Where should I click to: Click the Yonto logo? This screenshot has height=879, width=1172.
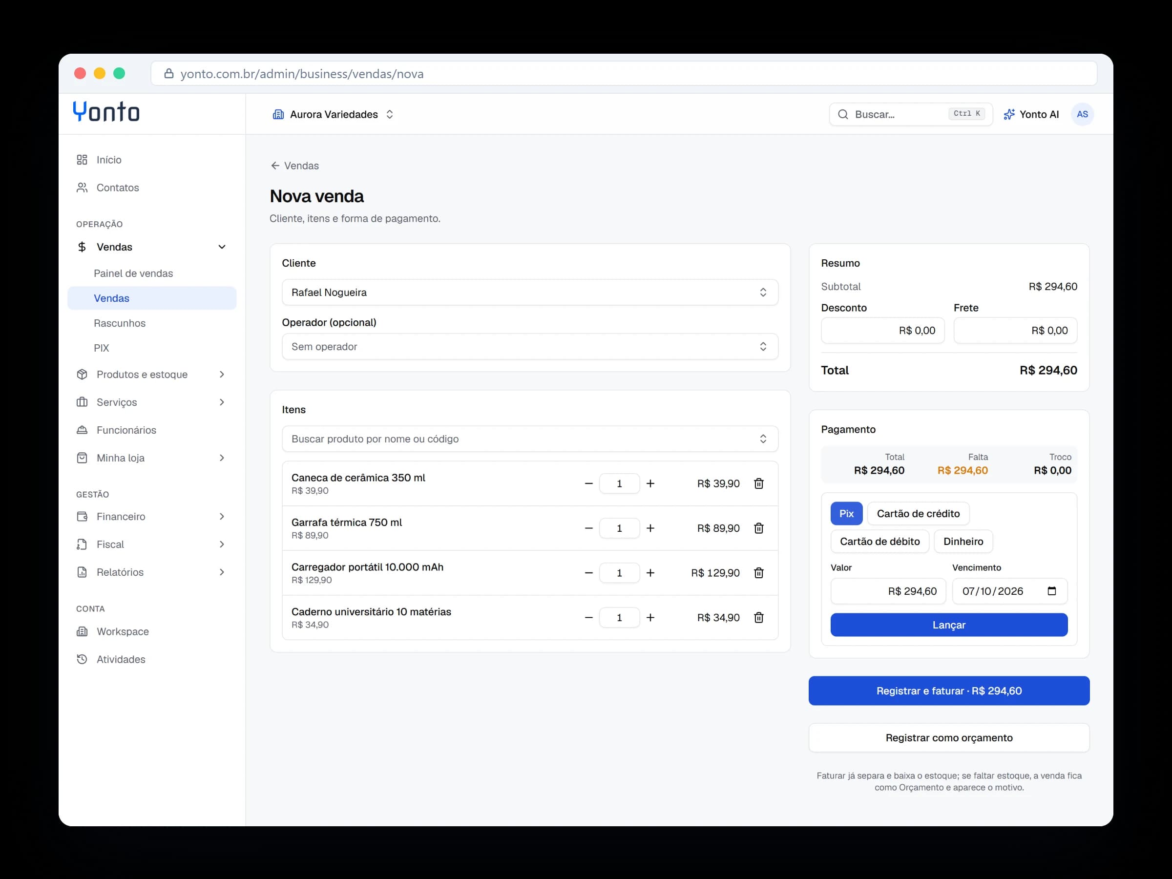pyautogui.click(x=106, y=112)
